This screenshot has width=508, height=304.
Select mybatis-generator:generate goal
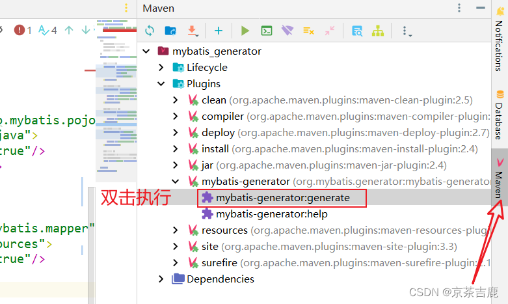point(283,198)
